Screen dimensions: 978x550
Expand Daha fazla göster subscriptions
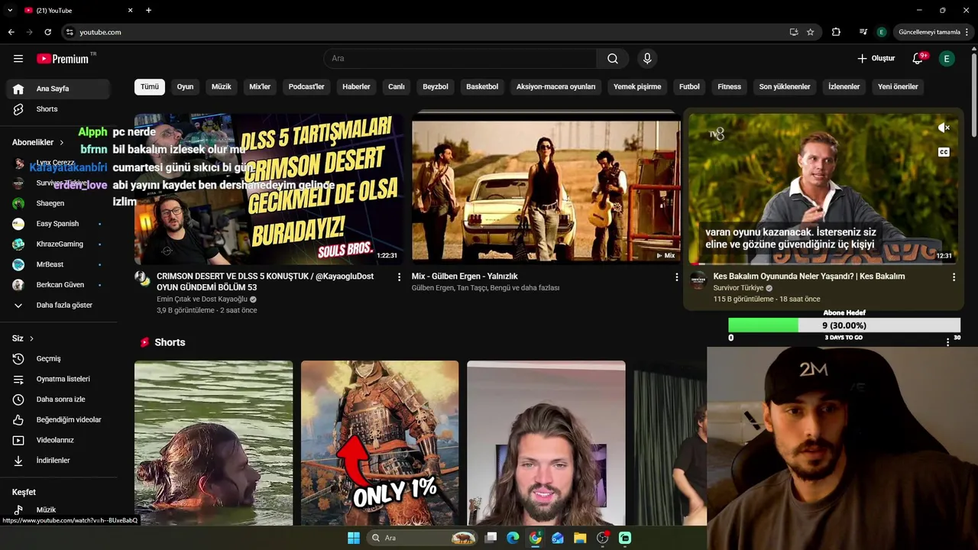[59, 306]
